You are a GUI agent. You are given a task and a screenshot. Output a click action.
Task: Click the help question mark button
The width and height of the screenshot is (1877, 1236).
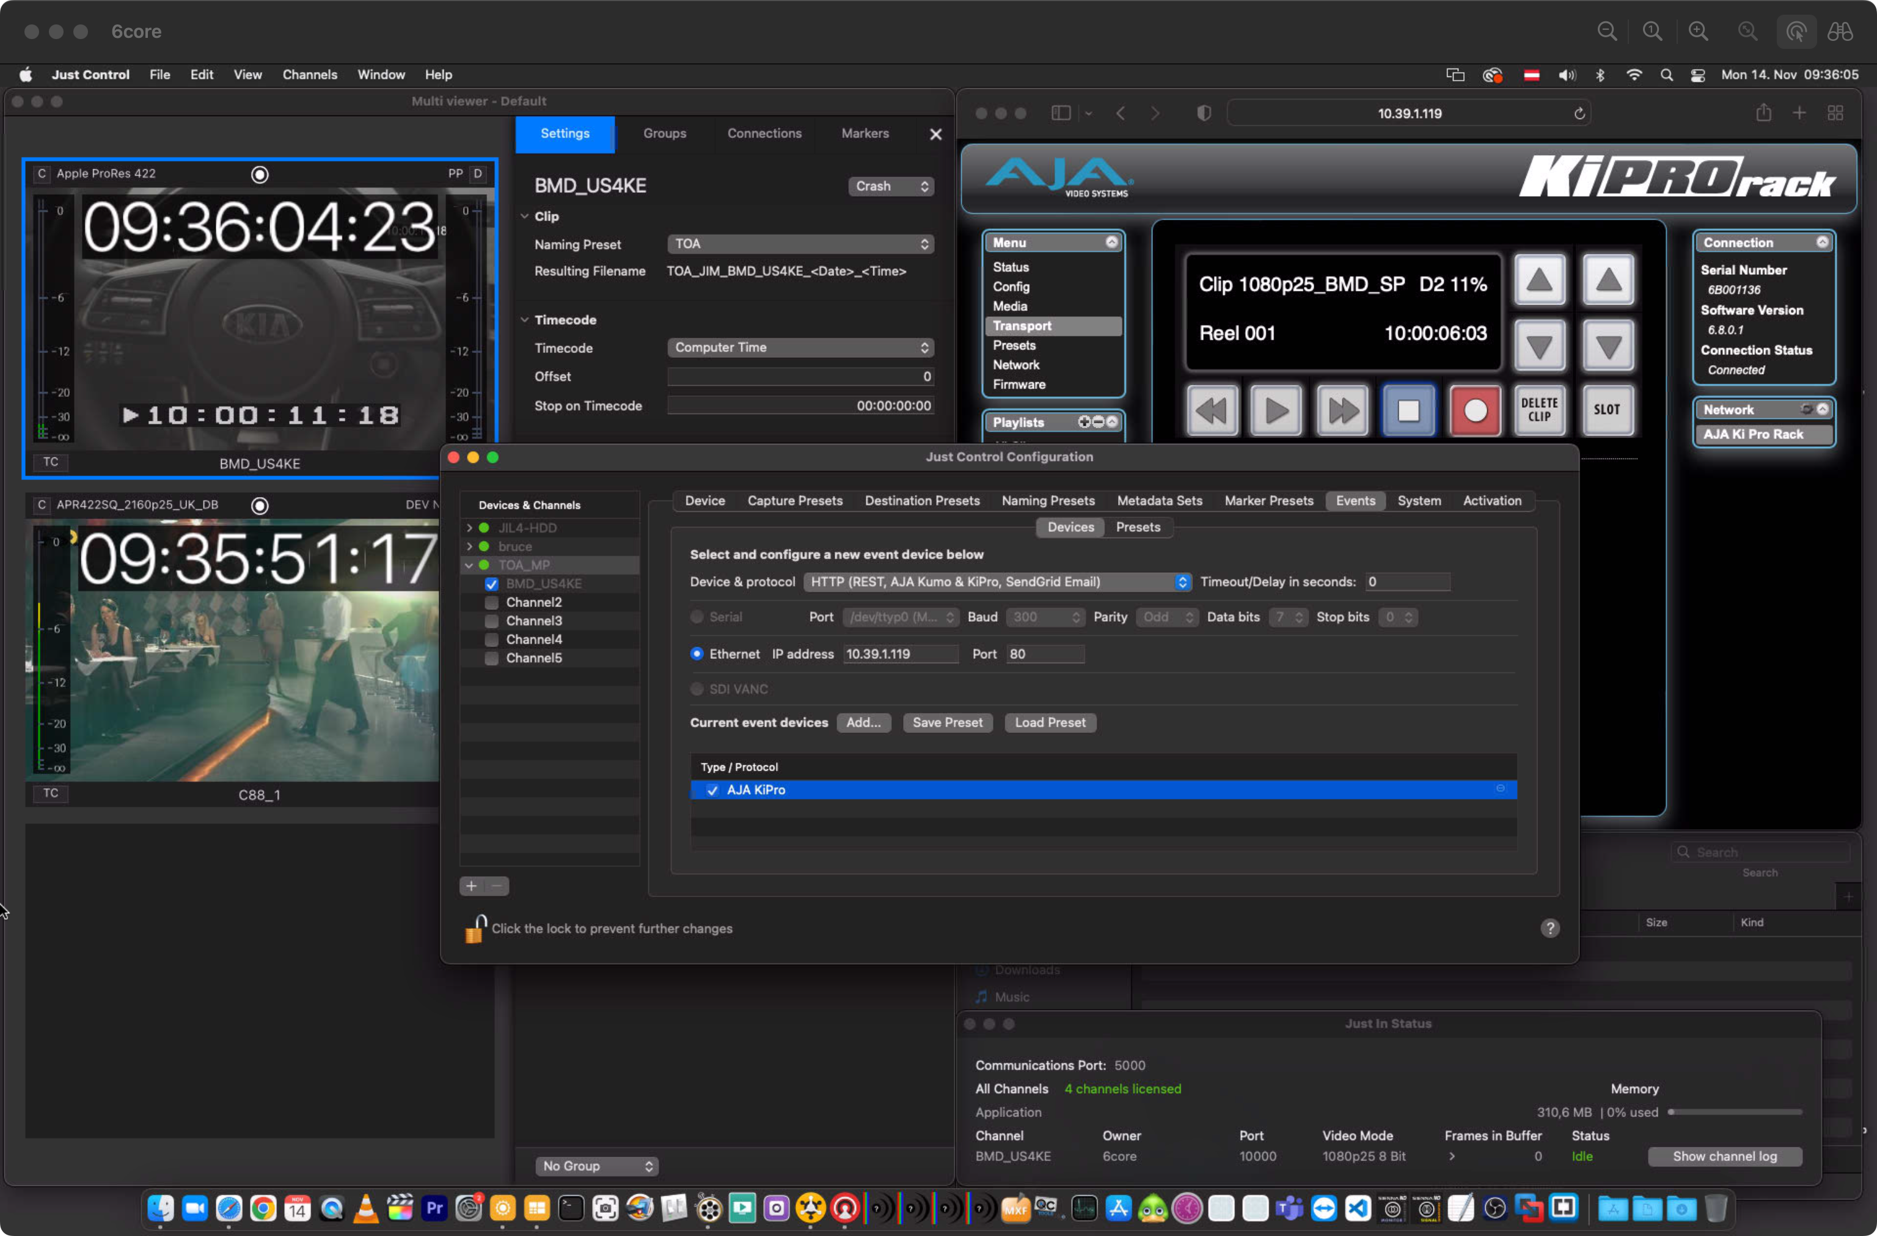click(x=1550, y=929)
